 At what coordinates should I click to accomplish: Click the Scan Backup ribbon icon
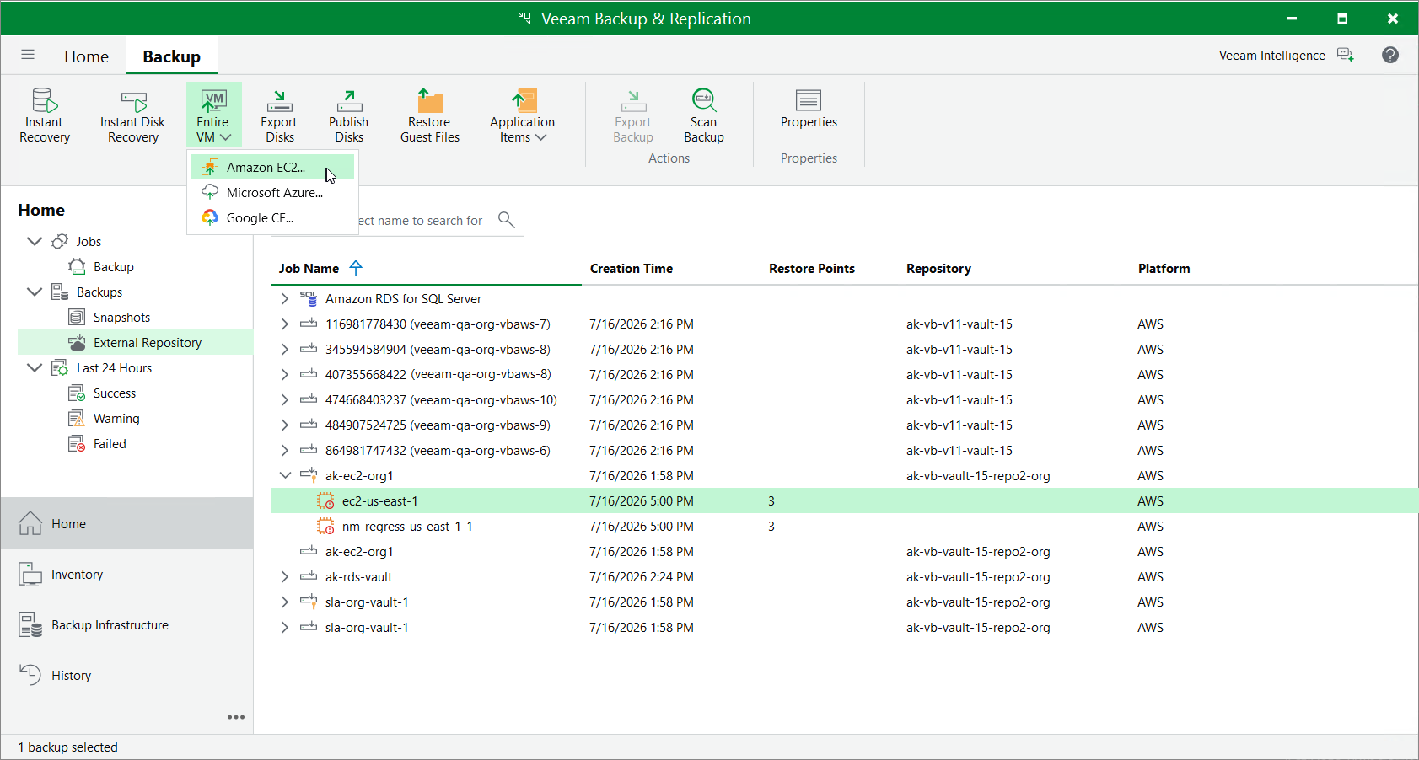pyautogui.click(x=704, y=100)
